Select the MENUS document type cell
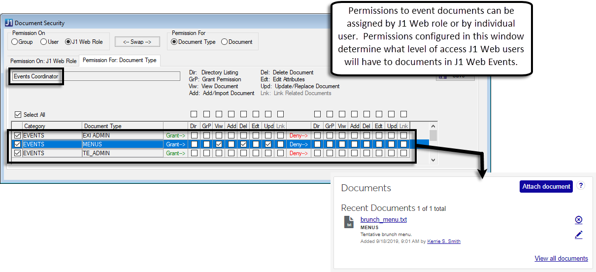 tap(123, 144)
